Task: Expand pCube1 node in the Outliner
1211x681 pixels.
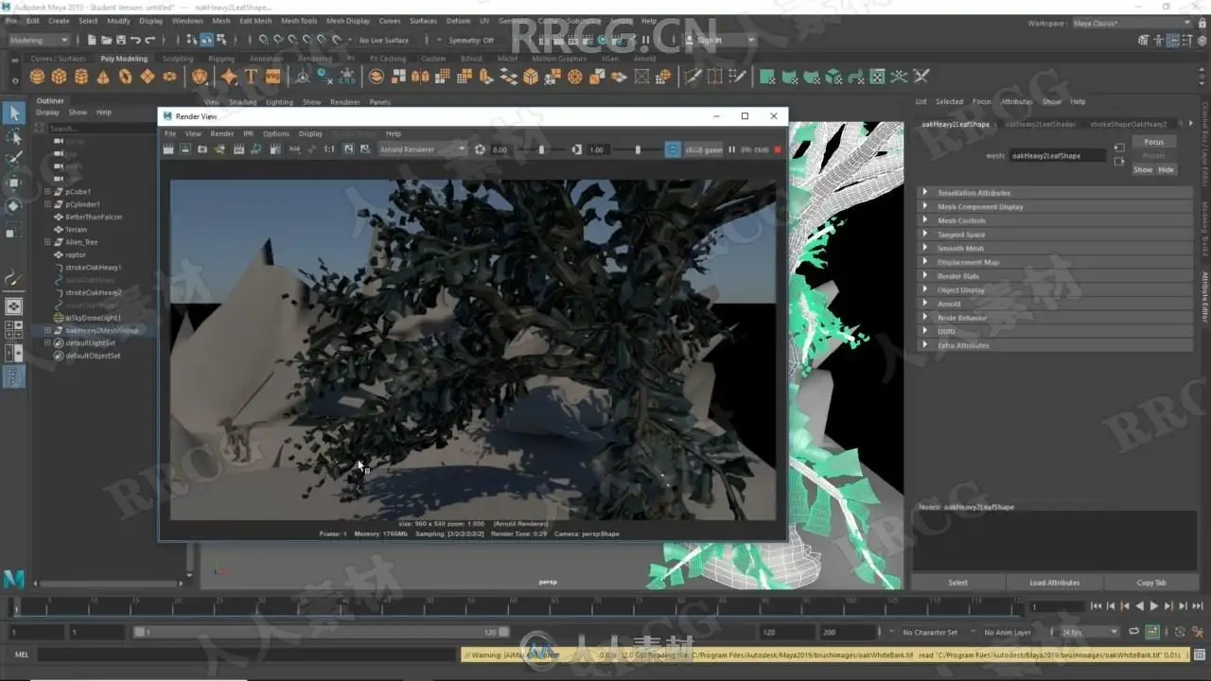Action: 47,191
